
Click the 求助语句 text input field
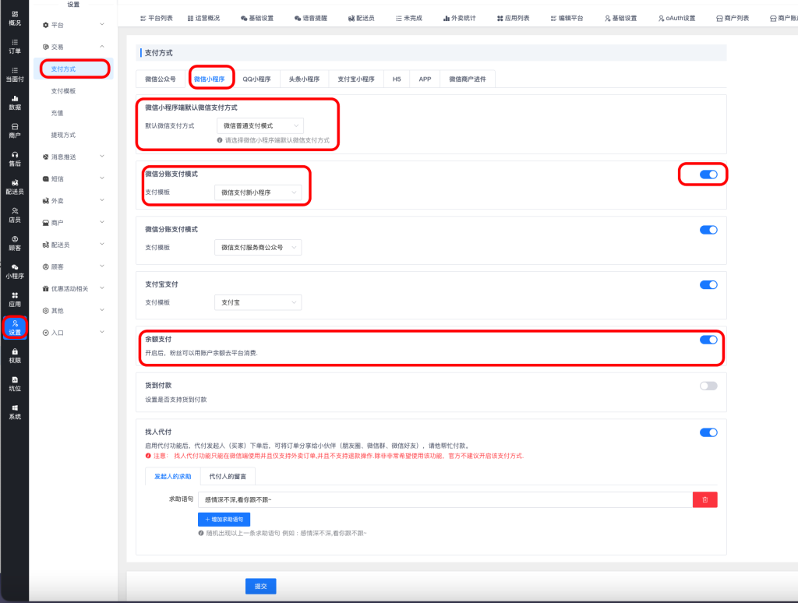[444, 499]
